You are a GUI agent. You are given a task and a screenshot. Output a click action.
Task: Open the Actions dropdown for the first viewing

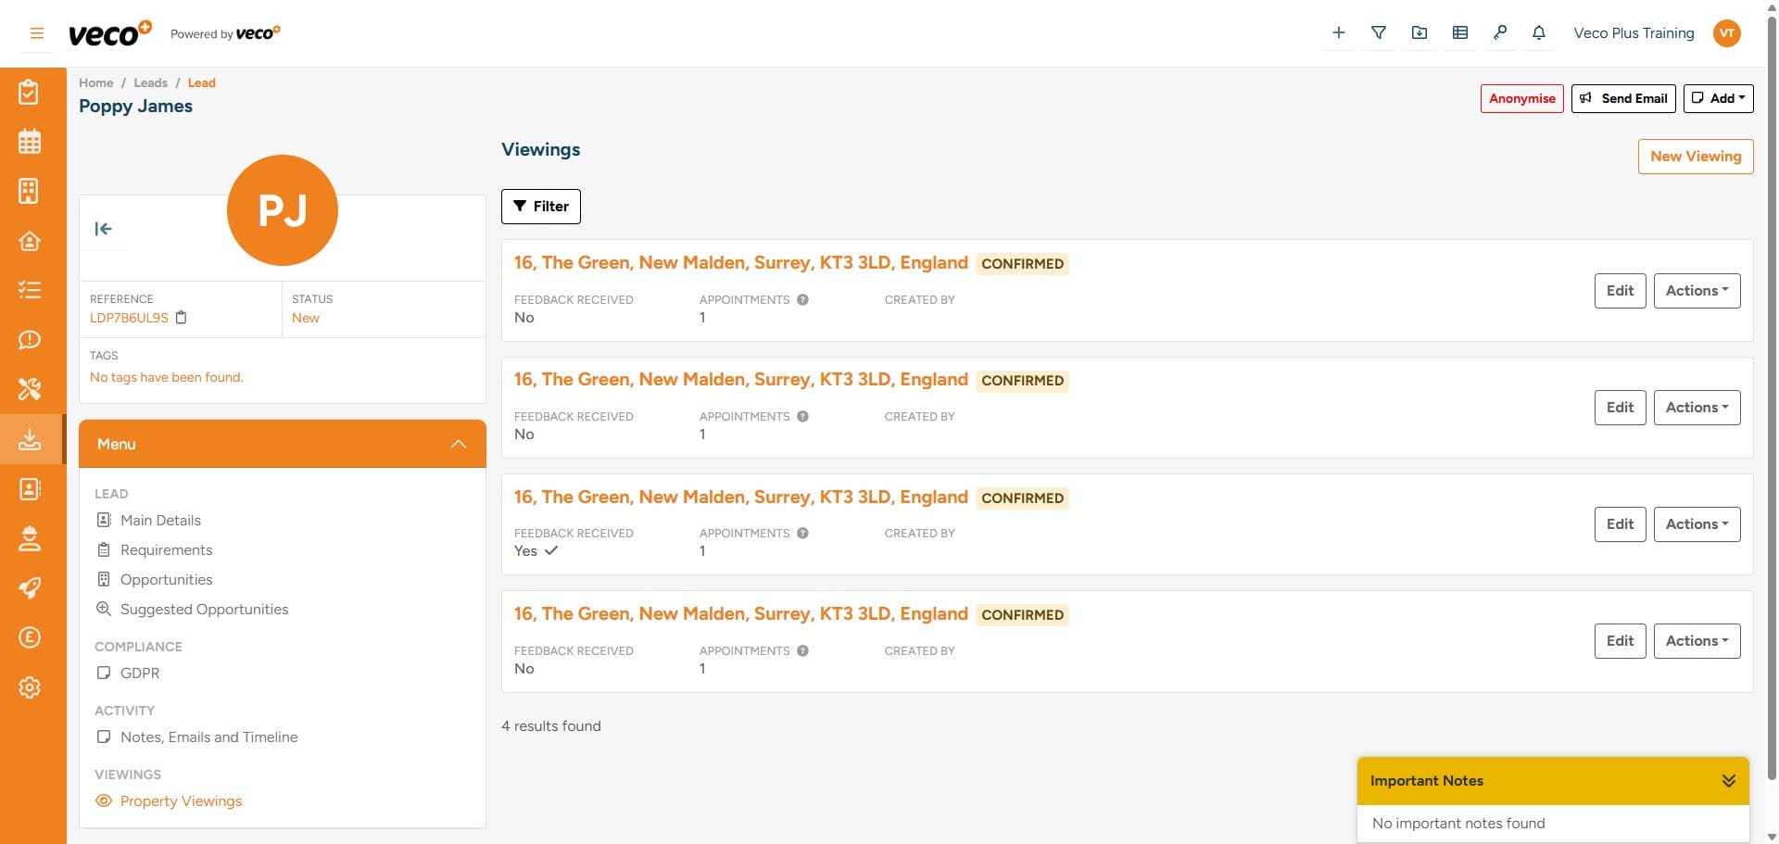pyautogui.click(x=1697, y=291)
